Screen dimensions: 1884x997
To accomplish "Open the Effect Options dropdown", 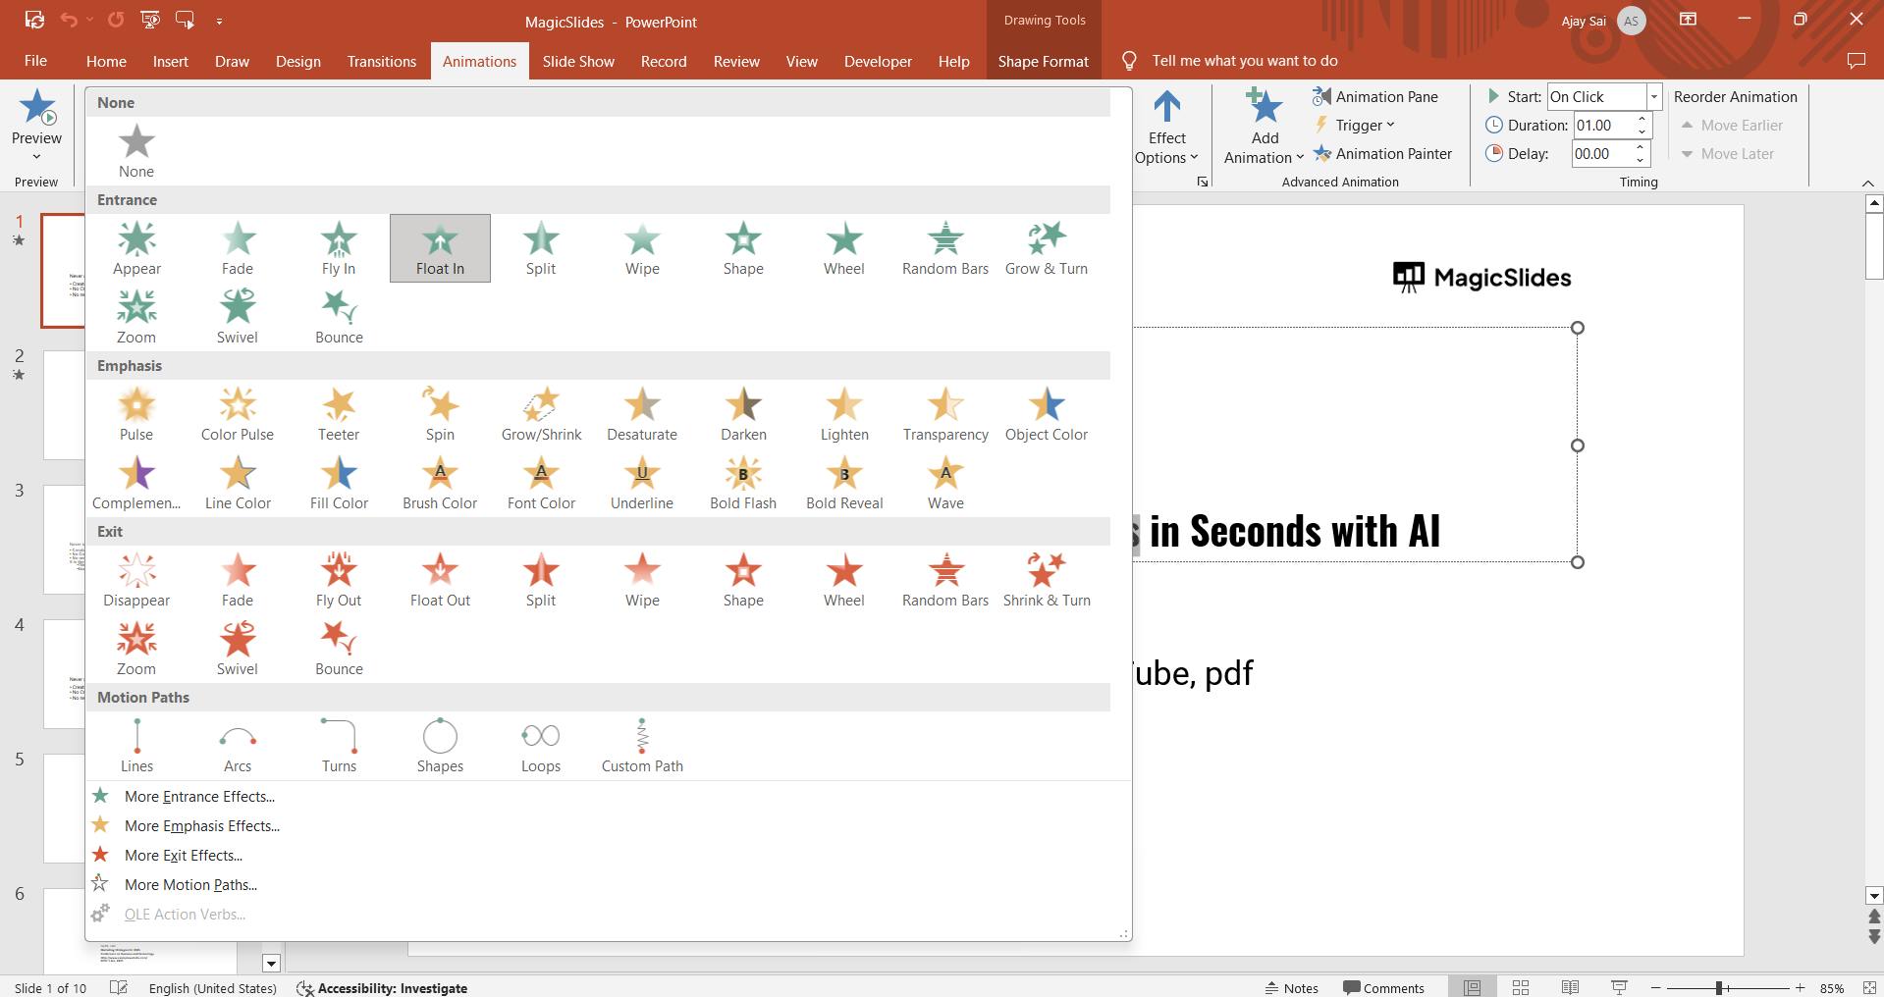I will coord(1166,127).
